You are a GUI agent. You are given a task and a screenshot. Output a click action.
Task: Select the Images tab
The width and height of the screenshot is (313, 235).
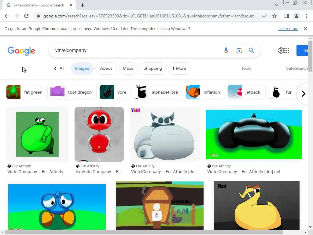coord(82,68)
